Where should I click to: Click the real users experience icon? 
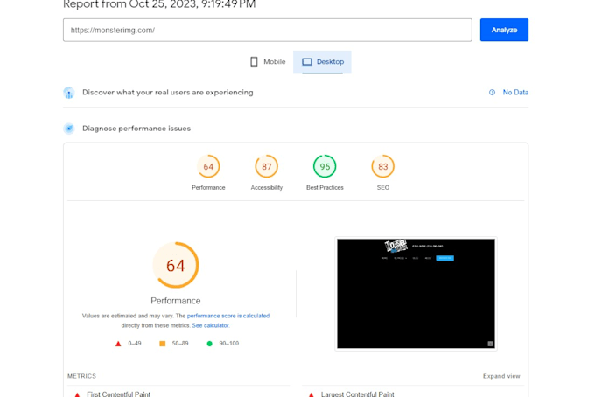(68, 93)
